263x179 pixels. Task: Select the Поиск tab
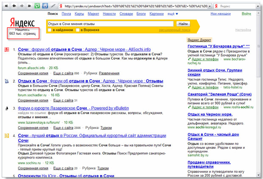pos(53,14)
